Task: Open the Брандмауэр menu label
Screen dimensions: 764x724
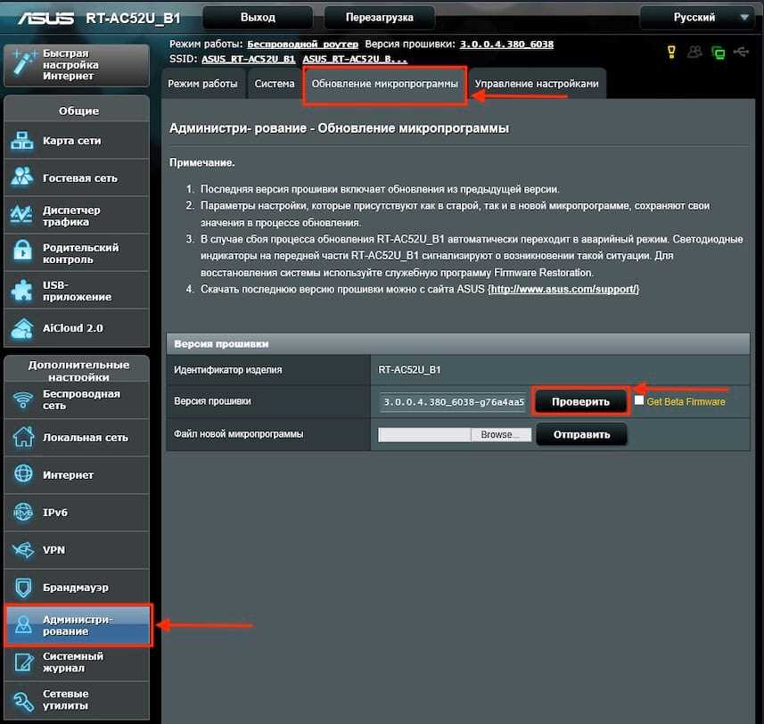Action: coord(76,588)
